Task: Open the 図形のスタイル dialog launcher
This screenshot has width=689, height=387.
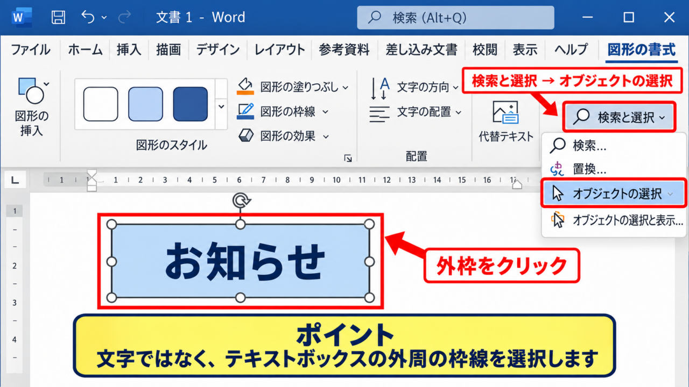Action: pos(348,158)
